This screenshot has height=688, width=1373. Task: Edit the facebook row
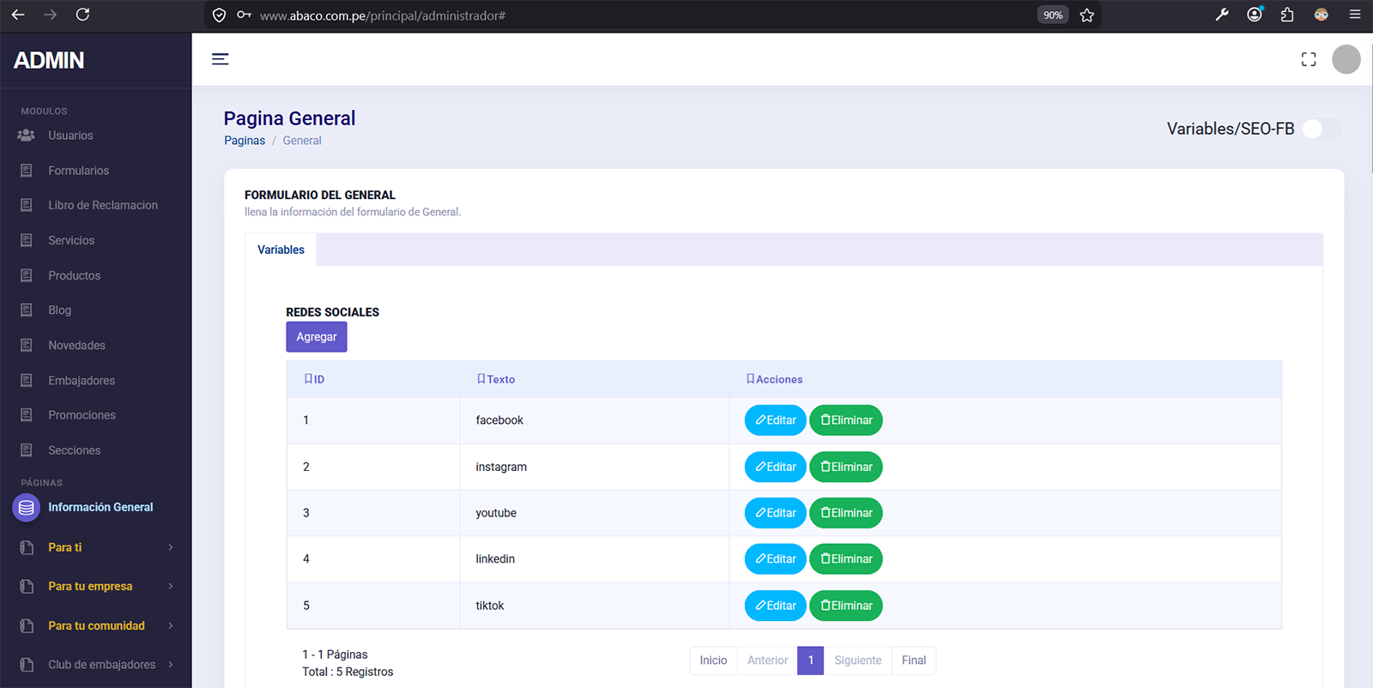coord(775,420)
